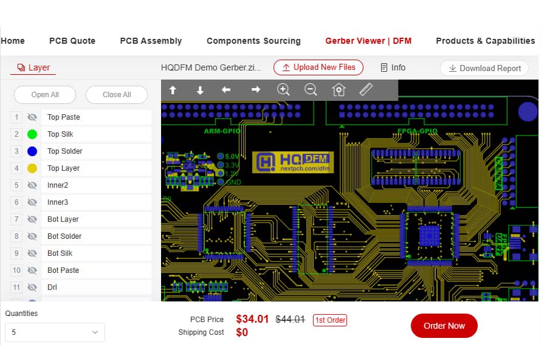Click the Order Now button
Viewport: 547px width, 361px height.
click(x=444, y=326)
